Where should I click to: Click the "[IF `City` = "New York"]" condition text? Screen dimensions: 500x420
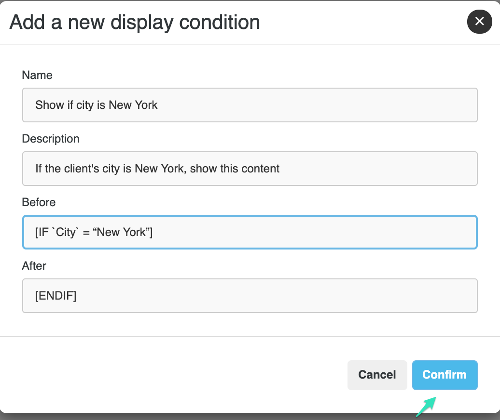click(94, 232)
